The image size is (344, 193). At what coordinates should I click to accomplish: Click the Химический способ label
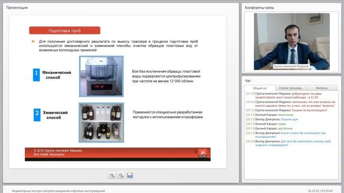[x=55, y=115]
